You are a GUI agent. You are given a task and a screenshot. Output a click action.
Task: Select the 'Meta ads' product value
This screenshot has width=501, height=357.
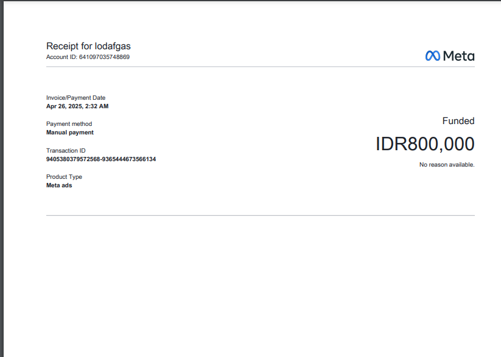coord(59,185)
